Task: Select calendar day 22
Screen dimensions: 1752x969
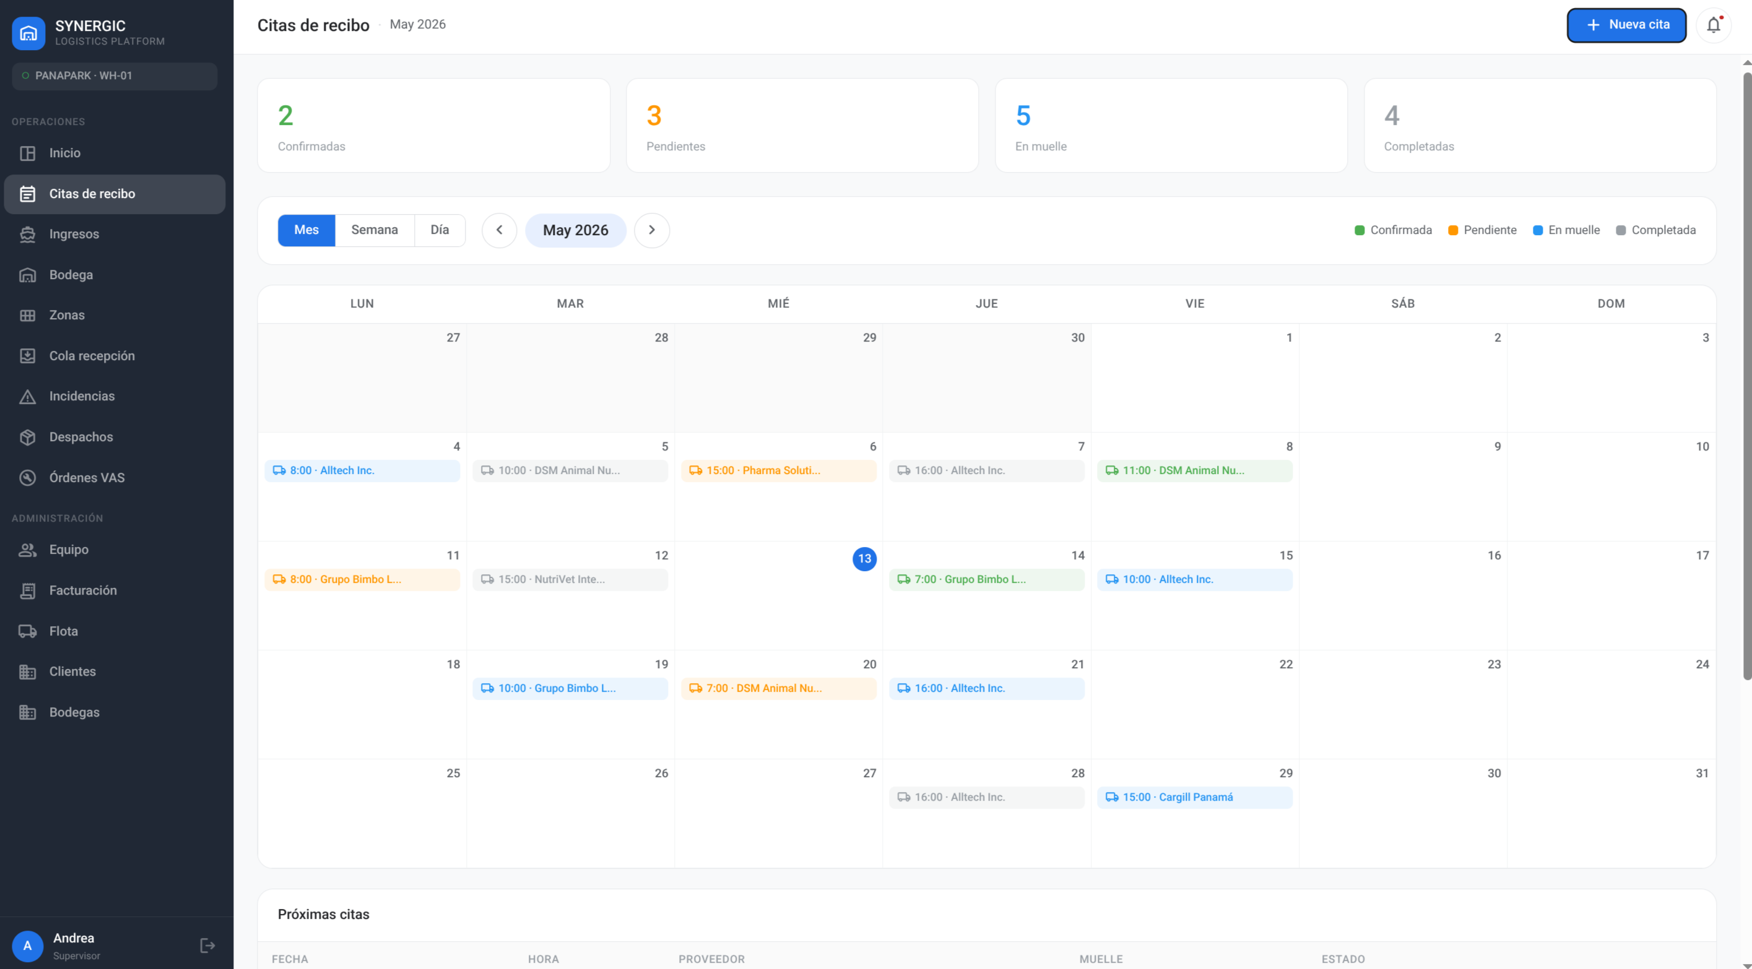Action: point(1194,705)
